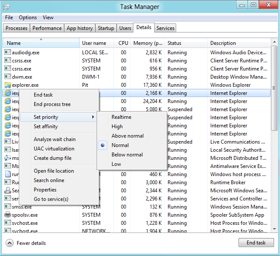
Task: Click the DWM-1 user name cell
Action: 91,77
